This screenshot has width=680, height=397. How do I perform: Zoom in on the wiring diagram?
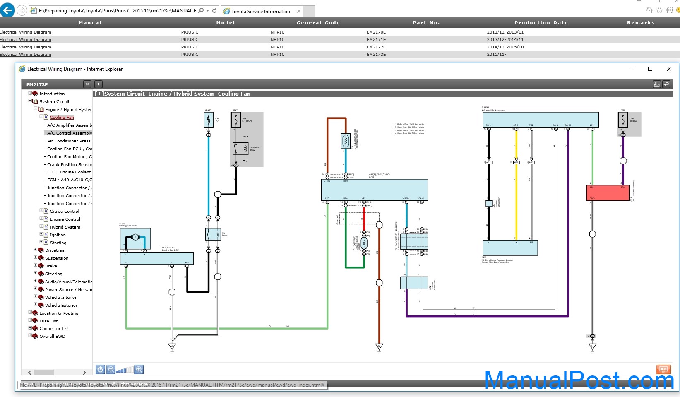(139, 369)
